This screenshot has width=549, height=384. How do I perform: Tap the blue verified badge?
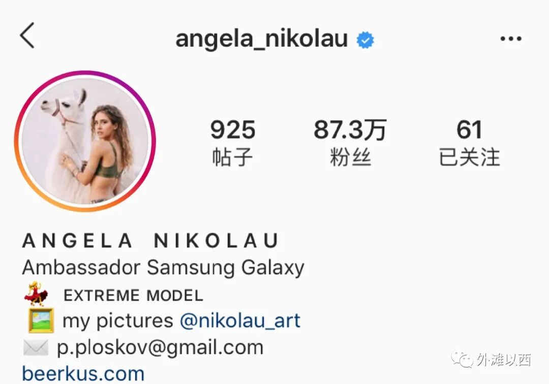[365, 40]
